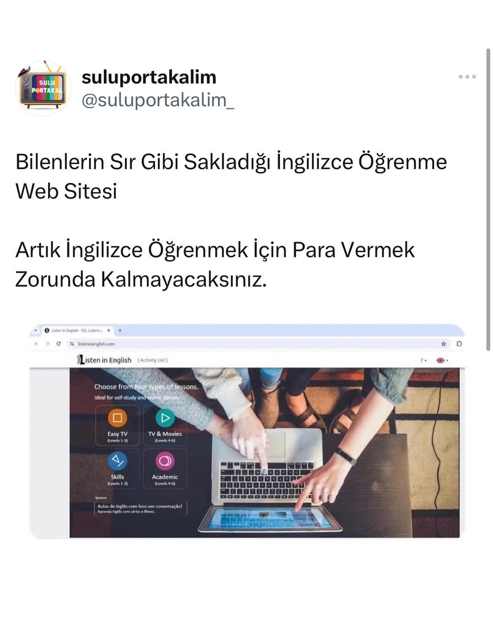This screenshot has width=494, height=617.
Task: Open the @suluportakalim_ handle
Action: pos(158,100)
